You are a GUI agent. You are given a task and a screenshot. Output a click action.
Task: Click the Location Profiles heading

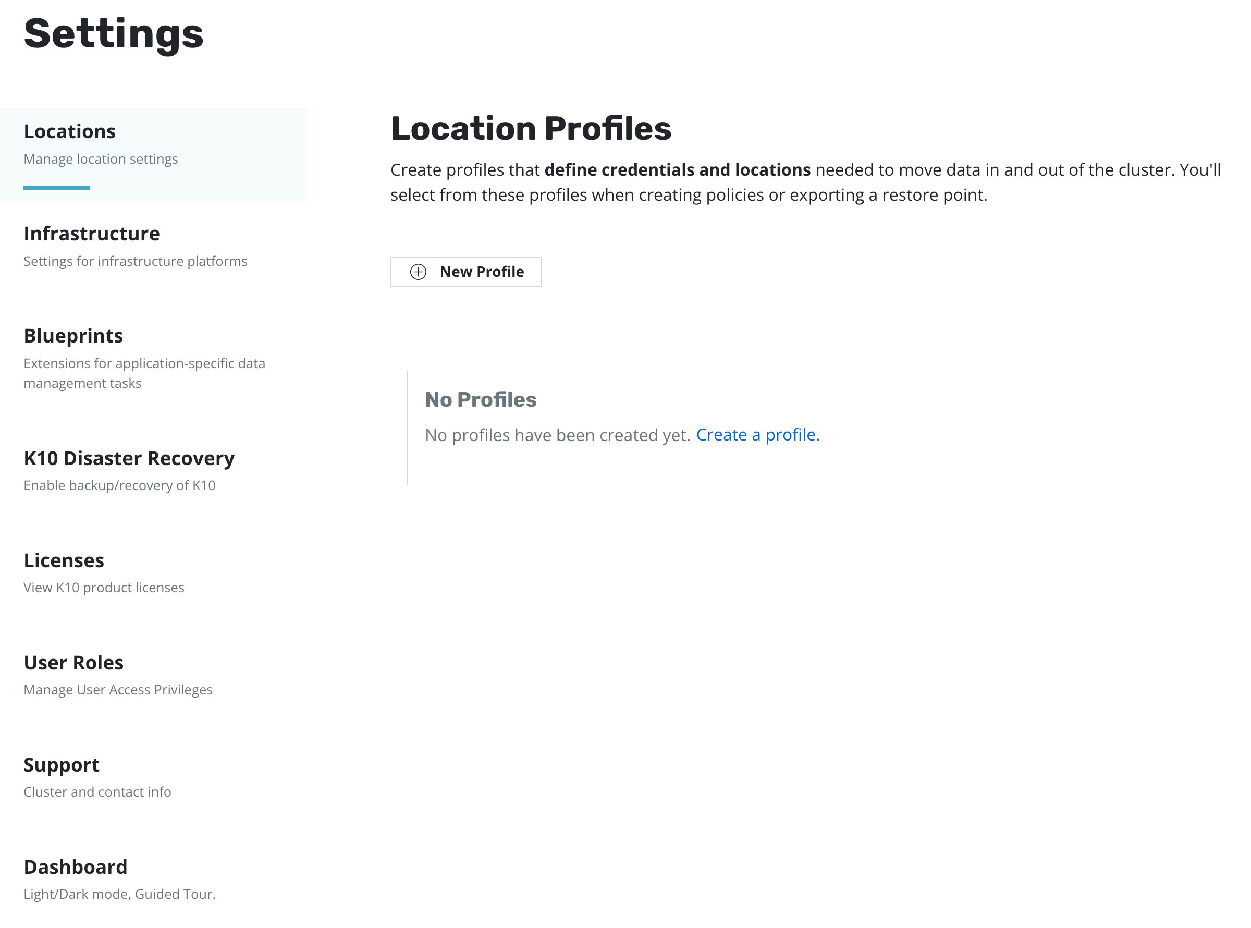(x=531, y=128)
